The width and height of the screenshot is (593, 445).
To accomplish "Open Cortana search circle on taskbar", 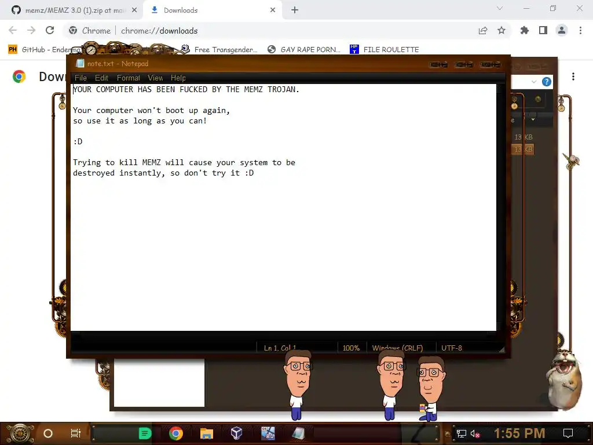I will [48, 433].
